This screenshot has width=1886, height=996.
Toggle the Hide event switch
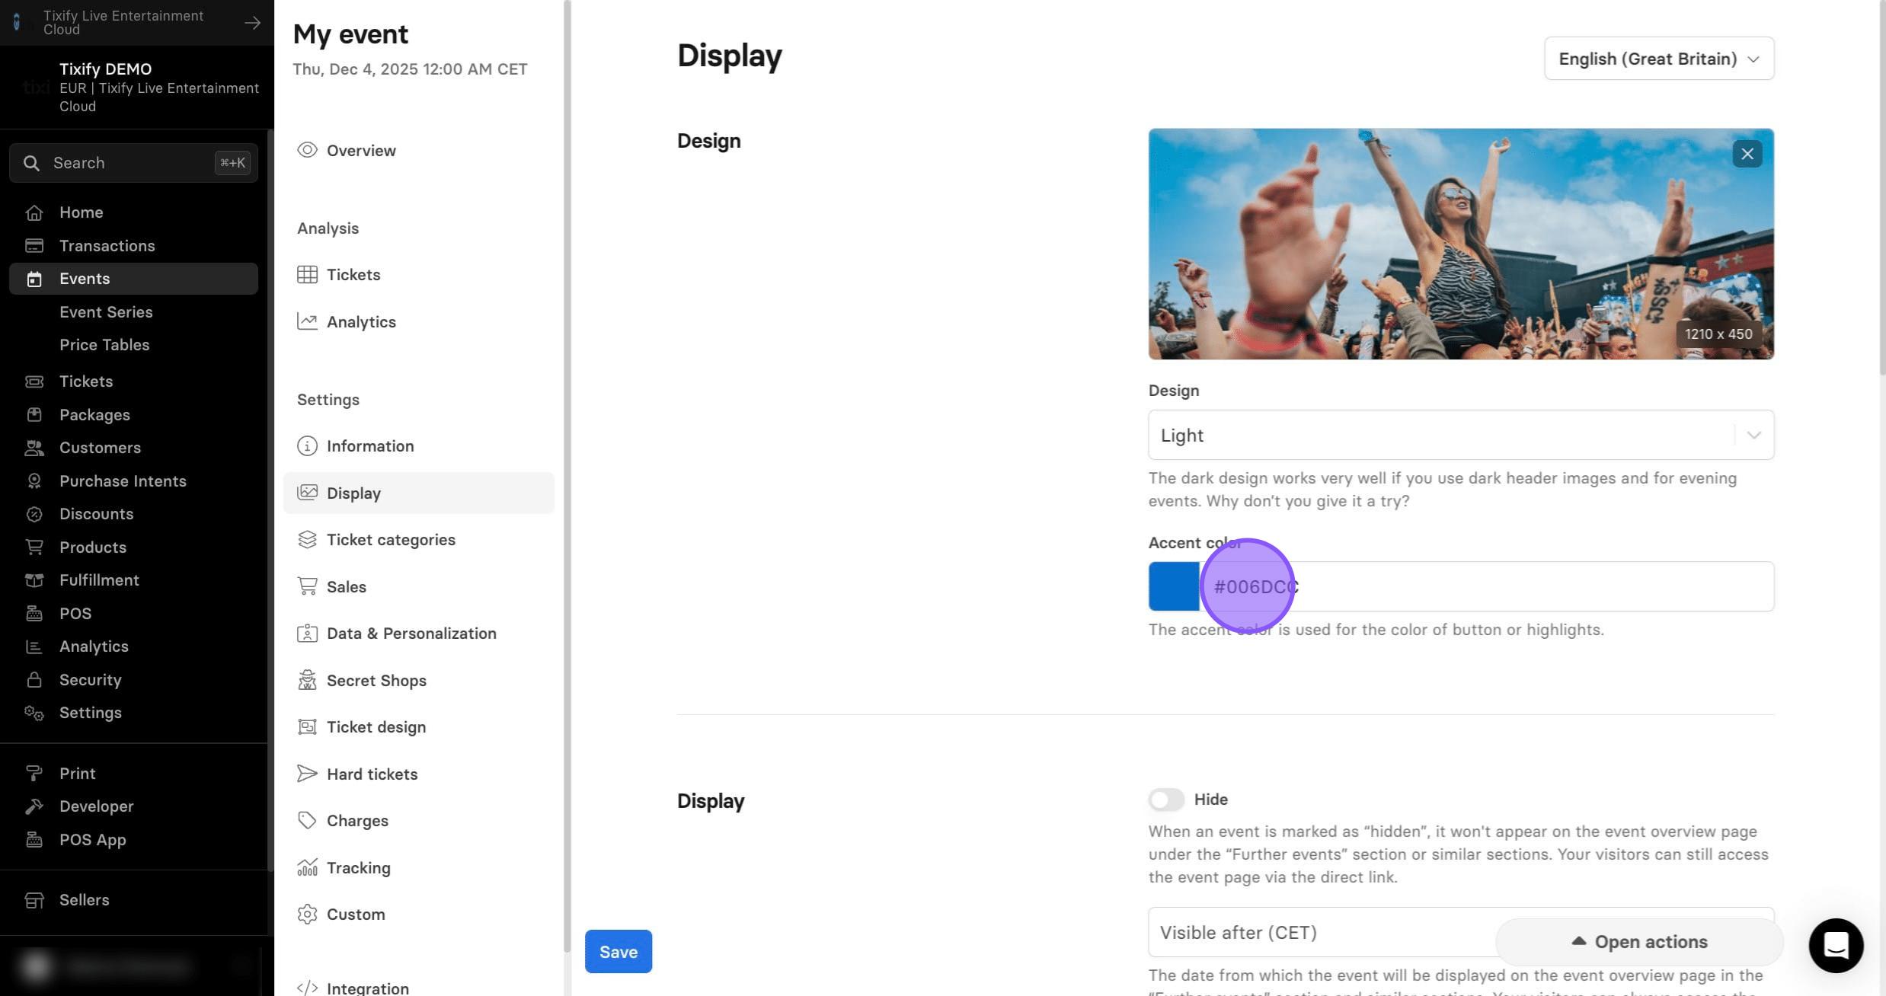click(x=1166, y=800)
